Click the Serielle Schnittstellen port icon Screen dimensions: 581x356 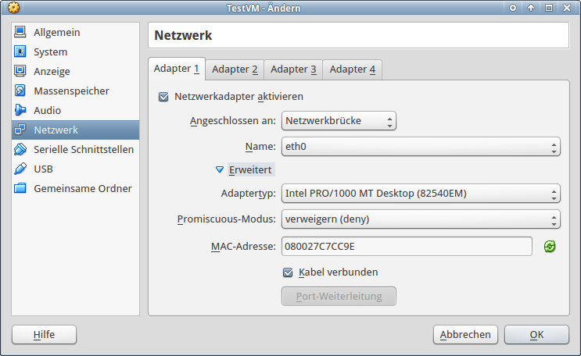(x=20, y=149)
